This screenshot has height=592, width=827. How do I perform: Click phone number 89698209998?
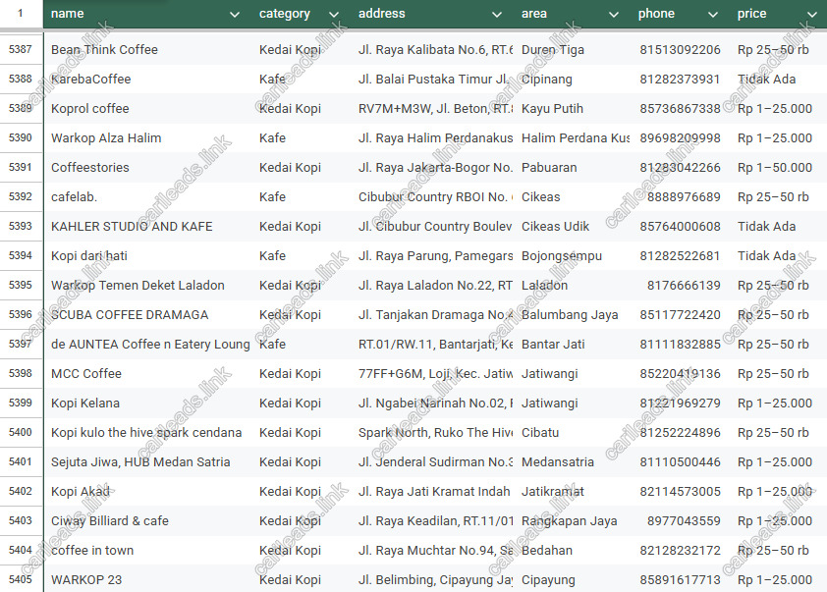680,138
